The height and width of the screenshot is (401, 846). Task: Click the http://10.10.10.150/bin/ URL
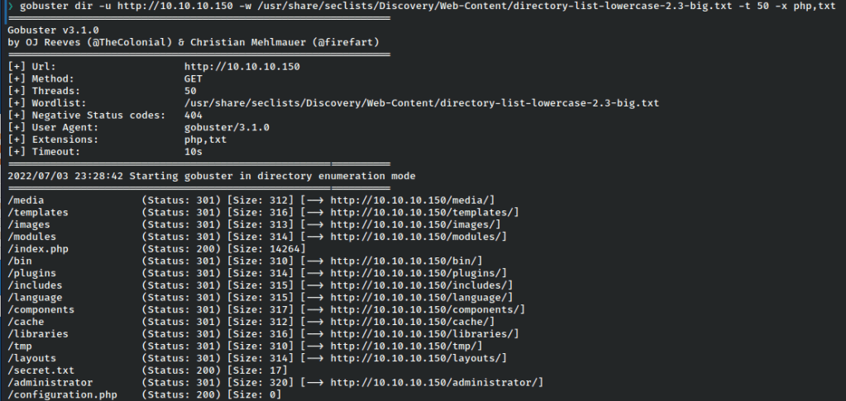coord(407,261)
